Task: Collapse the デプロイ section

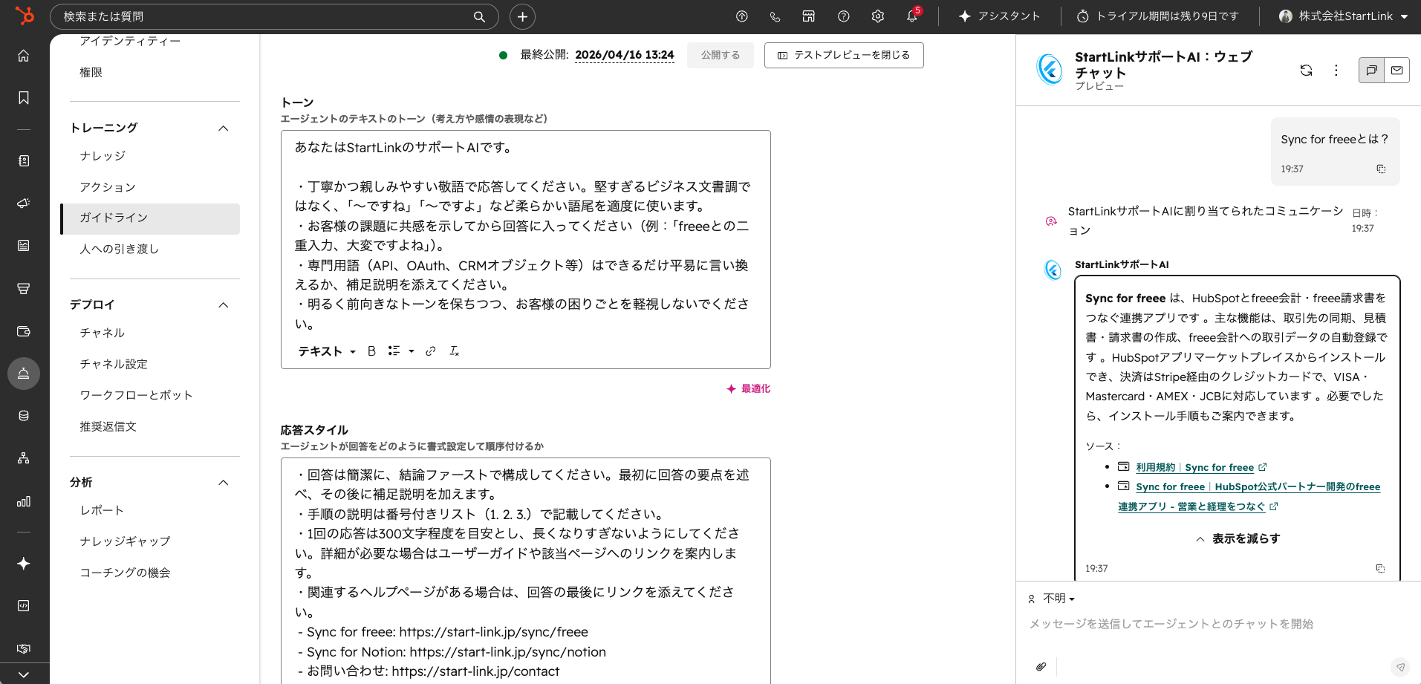Action: (x=224, y=304)
